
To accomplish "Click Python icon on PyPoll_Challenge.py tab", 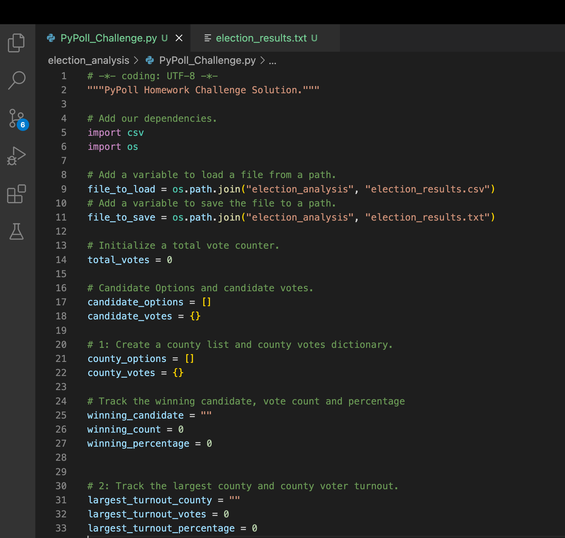I will click(51, 38).
